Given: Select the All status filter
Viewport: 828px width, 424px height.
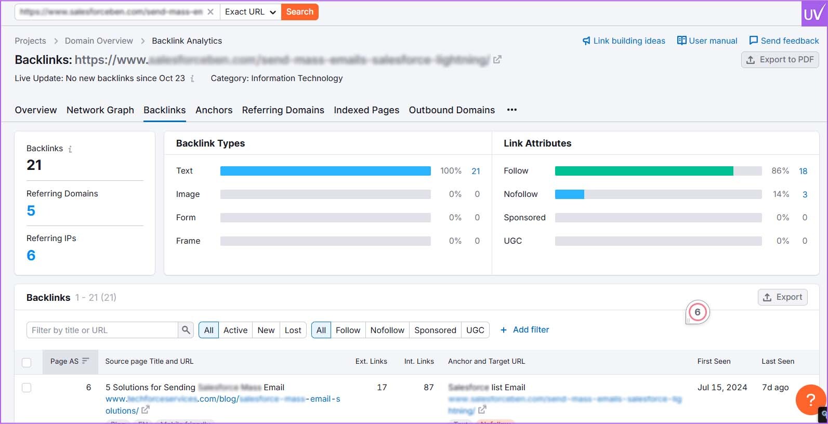Looking at the screenshot, I should point(209,330).
